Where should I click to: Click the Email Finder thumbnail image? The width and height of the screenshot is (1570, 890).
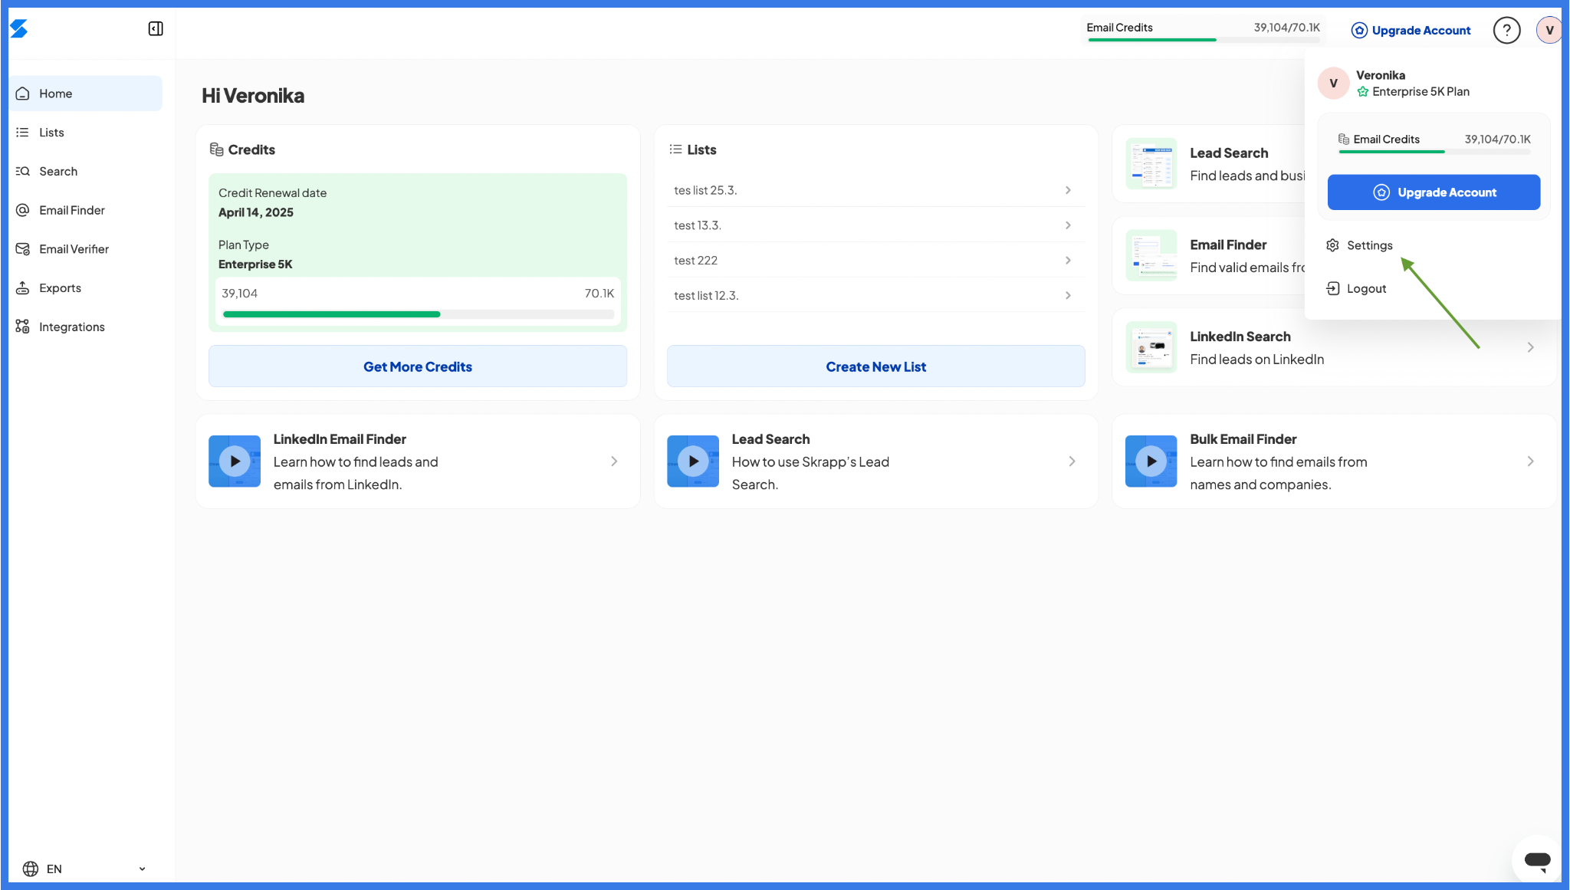click(1151, 255)
